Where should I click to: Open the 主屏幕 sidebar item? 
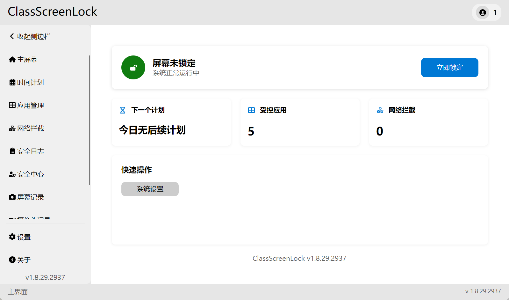point(27,59)
